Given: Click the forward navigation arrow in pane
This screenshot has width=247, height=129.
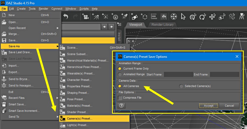Looking at the screenshot, I should 111,27.
